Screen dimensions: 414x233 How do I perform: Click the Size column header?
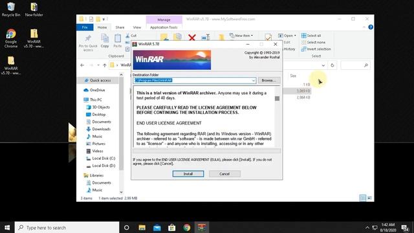[293, 76]
